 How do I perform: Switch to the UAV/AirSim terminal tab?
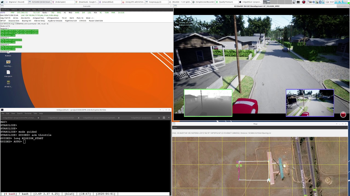pyautogui.click(x=61, y=118)
